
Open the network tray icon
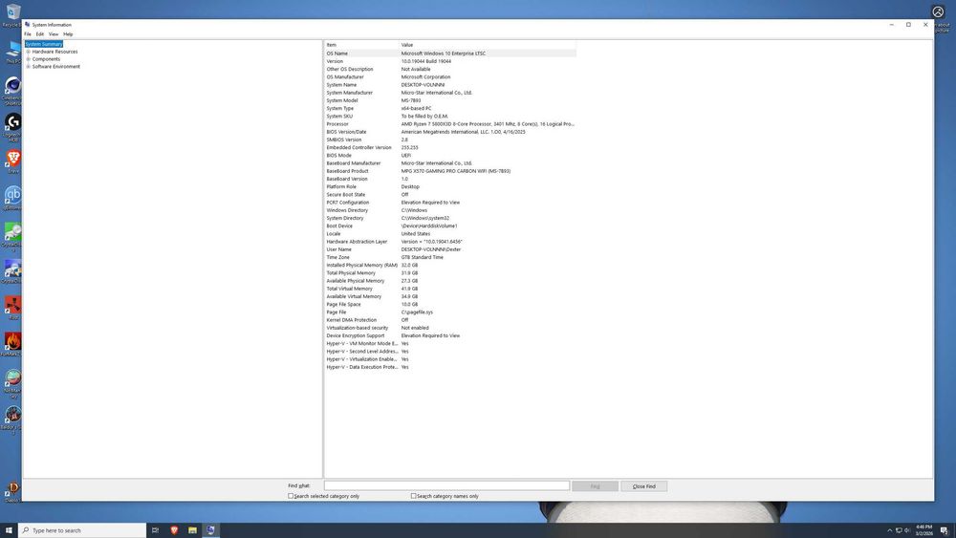pyautogui.click(x=898, y=530)
